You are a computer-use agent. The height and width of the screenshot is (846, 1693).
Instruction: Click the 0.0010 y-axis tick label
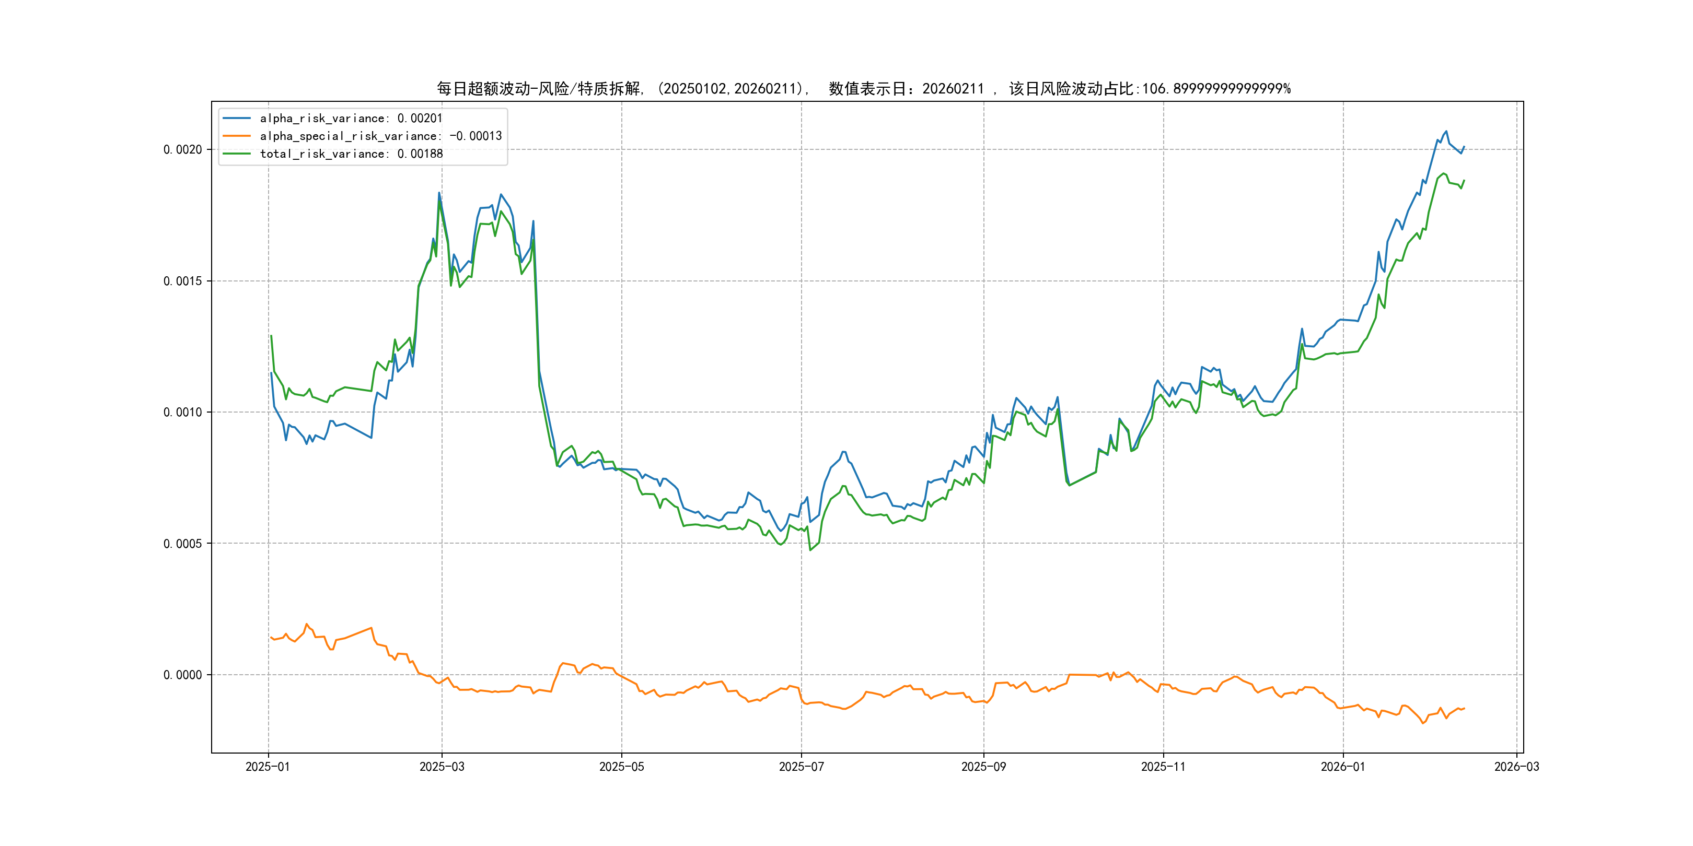coord(183,413)
